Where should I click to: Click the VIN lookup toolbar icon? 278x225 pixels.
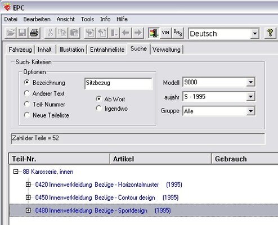coord(165,33)
